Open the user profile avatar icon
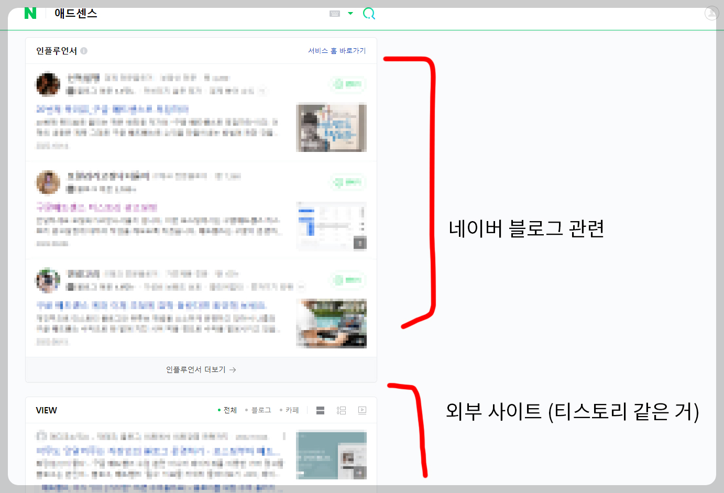 click(x=711, y=13)
